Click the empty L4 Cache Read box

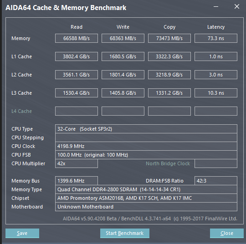click(77, 111)
